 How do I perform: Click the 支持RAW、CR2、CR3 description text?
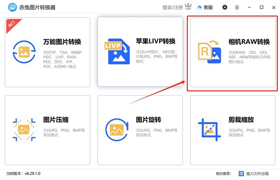pyautogui.click(x=250, y=57)
